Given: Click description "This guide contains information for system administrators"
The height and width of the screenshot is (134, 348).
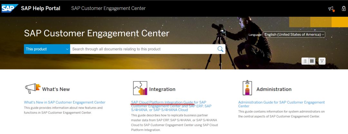Looking at the screenshot, I should click(281, 114).
